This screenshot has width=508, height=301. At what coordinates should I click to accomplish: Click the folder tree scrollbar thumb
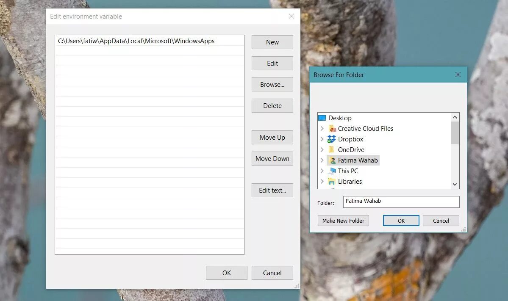tap(455, 133)
